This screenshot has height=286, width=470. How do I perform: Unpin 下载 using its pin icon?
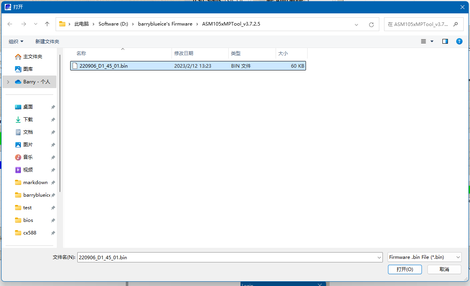53,119
